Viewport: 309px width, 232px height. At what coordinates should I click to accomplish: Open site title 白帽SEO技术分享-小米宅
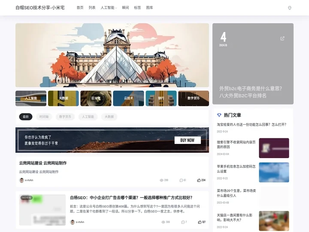(x=40, y=8)
